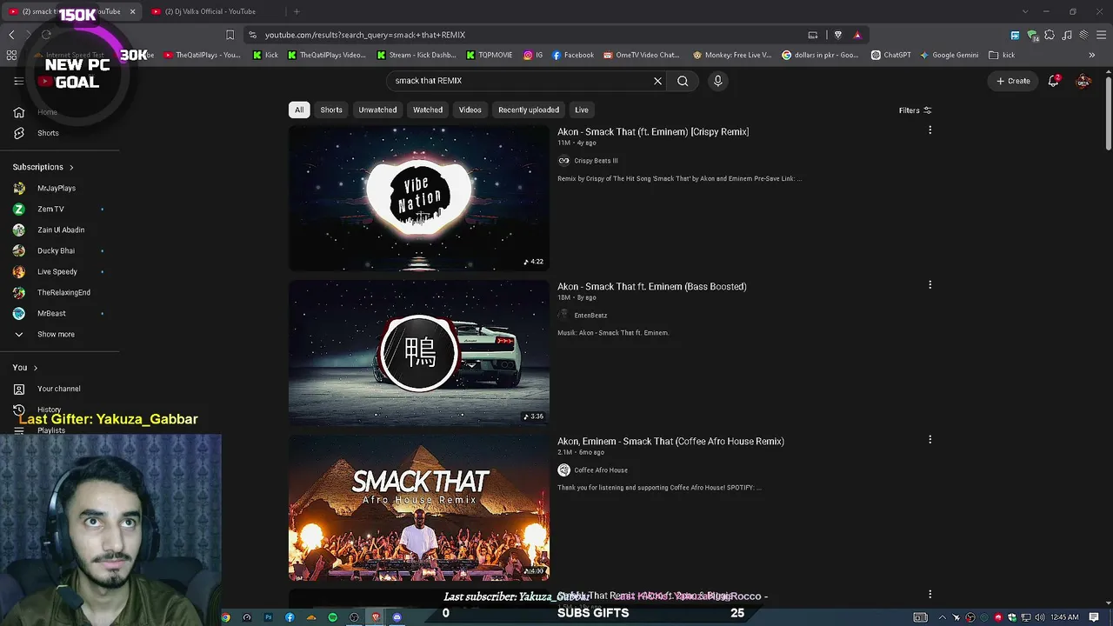Go back with browser back arrow
The image size is (1113, 626).
pos(11,35)
